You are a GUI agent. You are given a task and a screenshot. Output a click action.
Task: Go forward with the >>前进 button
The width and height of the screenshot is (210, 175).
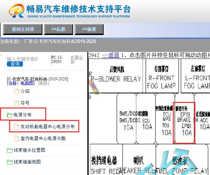[x=89, y=29]
